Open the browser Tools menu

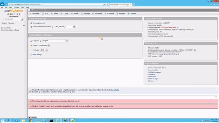coord(23,8)
